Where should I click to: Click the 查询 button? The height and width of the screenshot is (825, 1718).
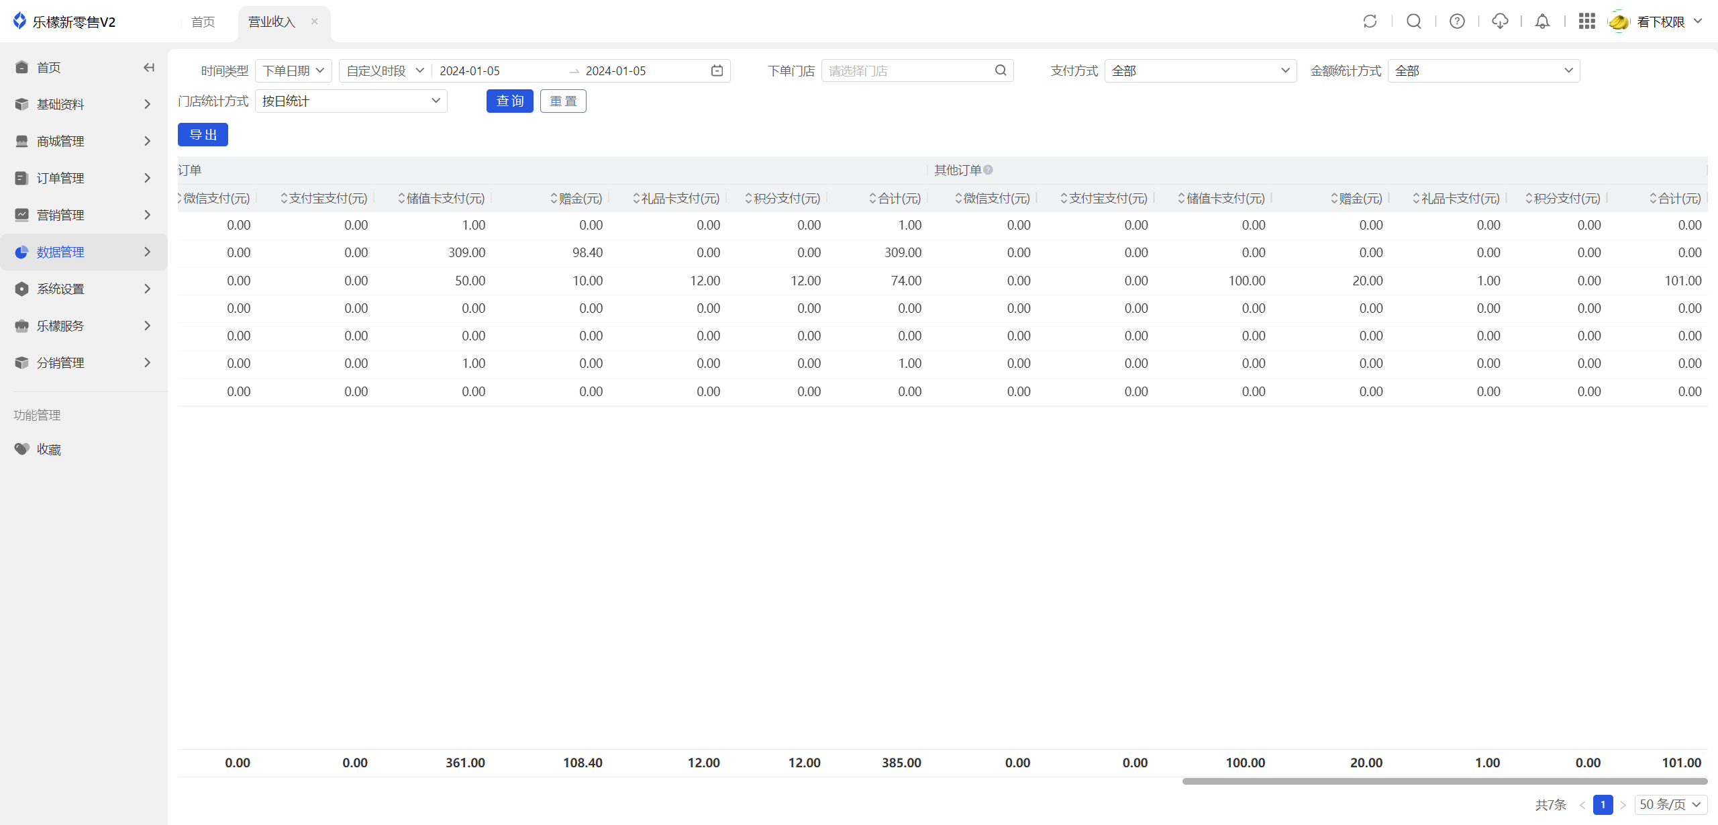click(510, 101)
